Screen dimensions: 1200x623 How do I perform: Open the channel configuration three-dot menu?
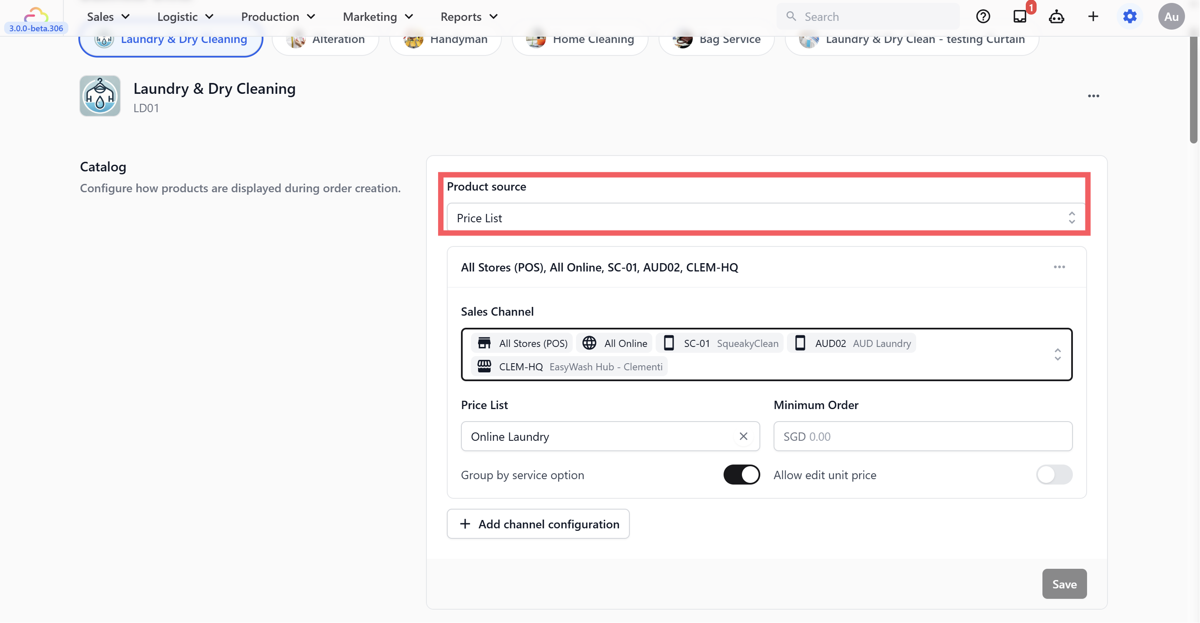coord(1059,267)
